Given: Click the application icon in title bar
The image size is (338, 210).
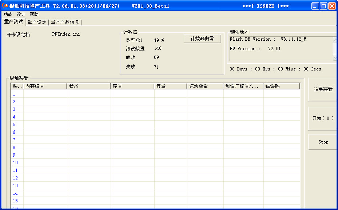Looking at the screenshot, I should tap(5, 6).
